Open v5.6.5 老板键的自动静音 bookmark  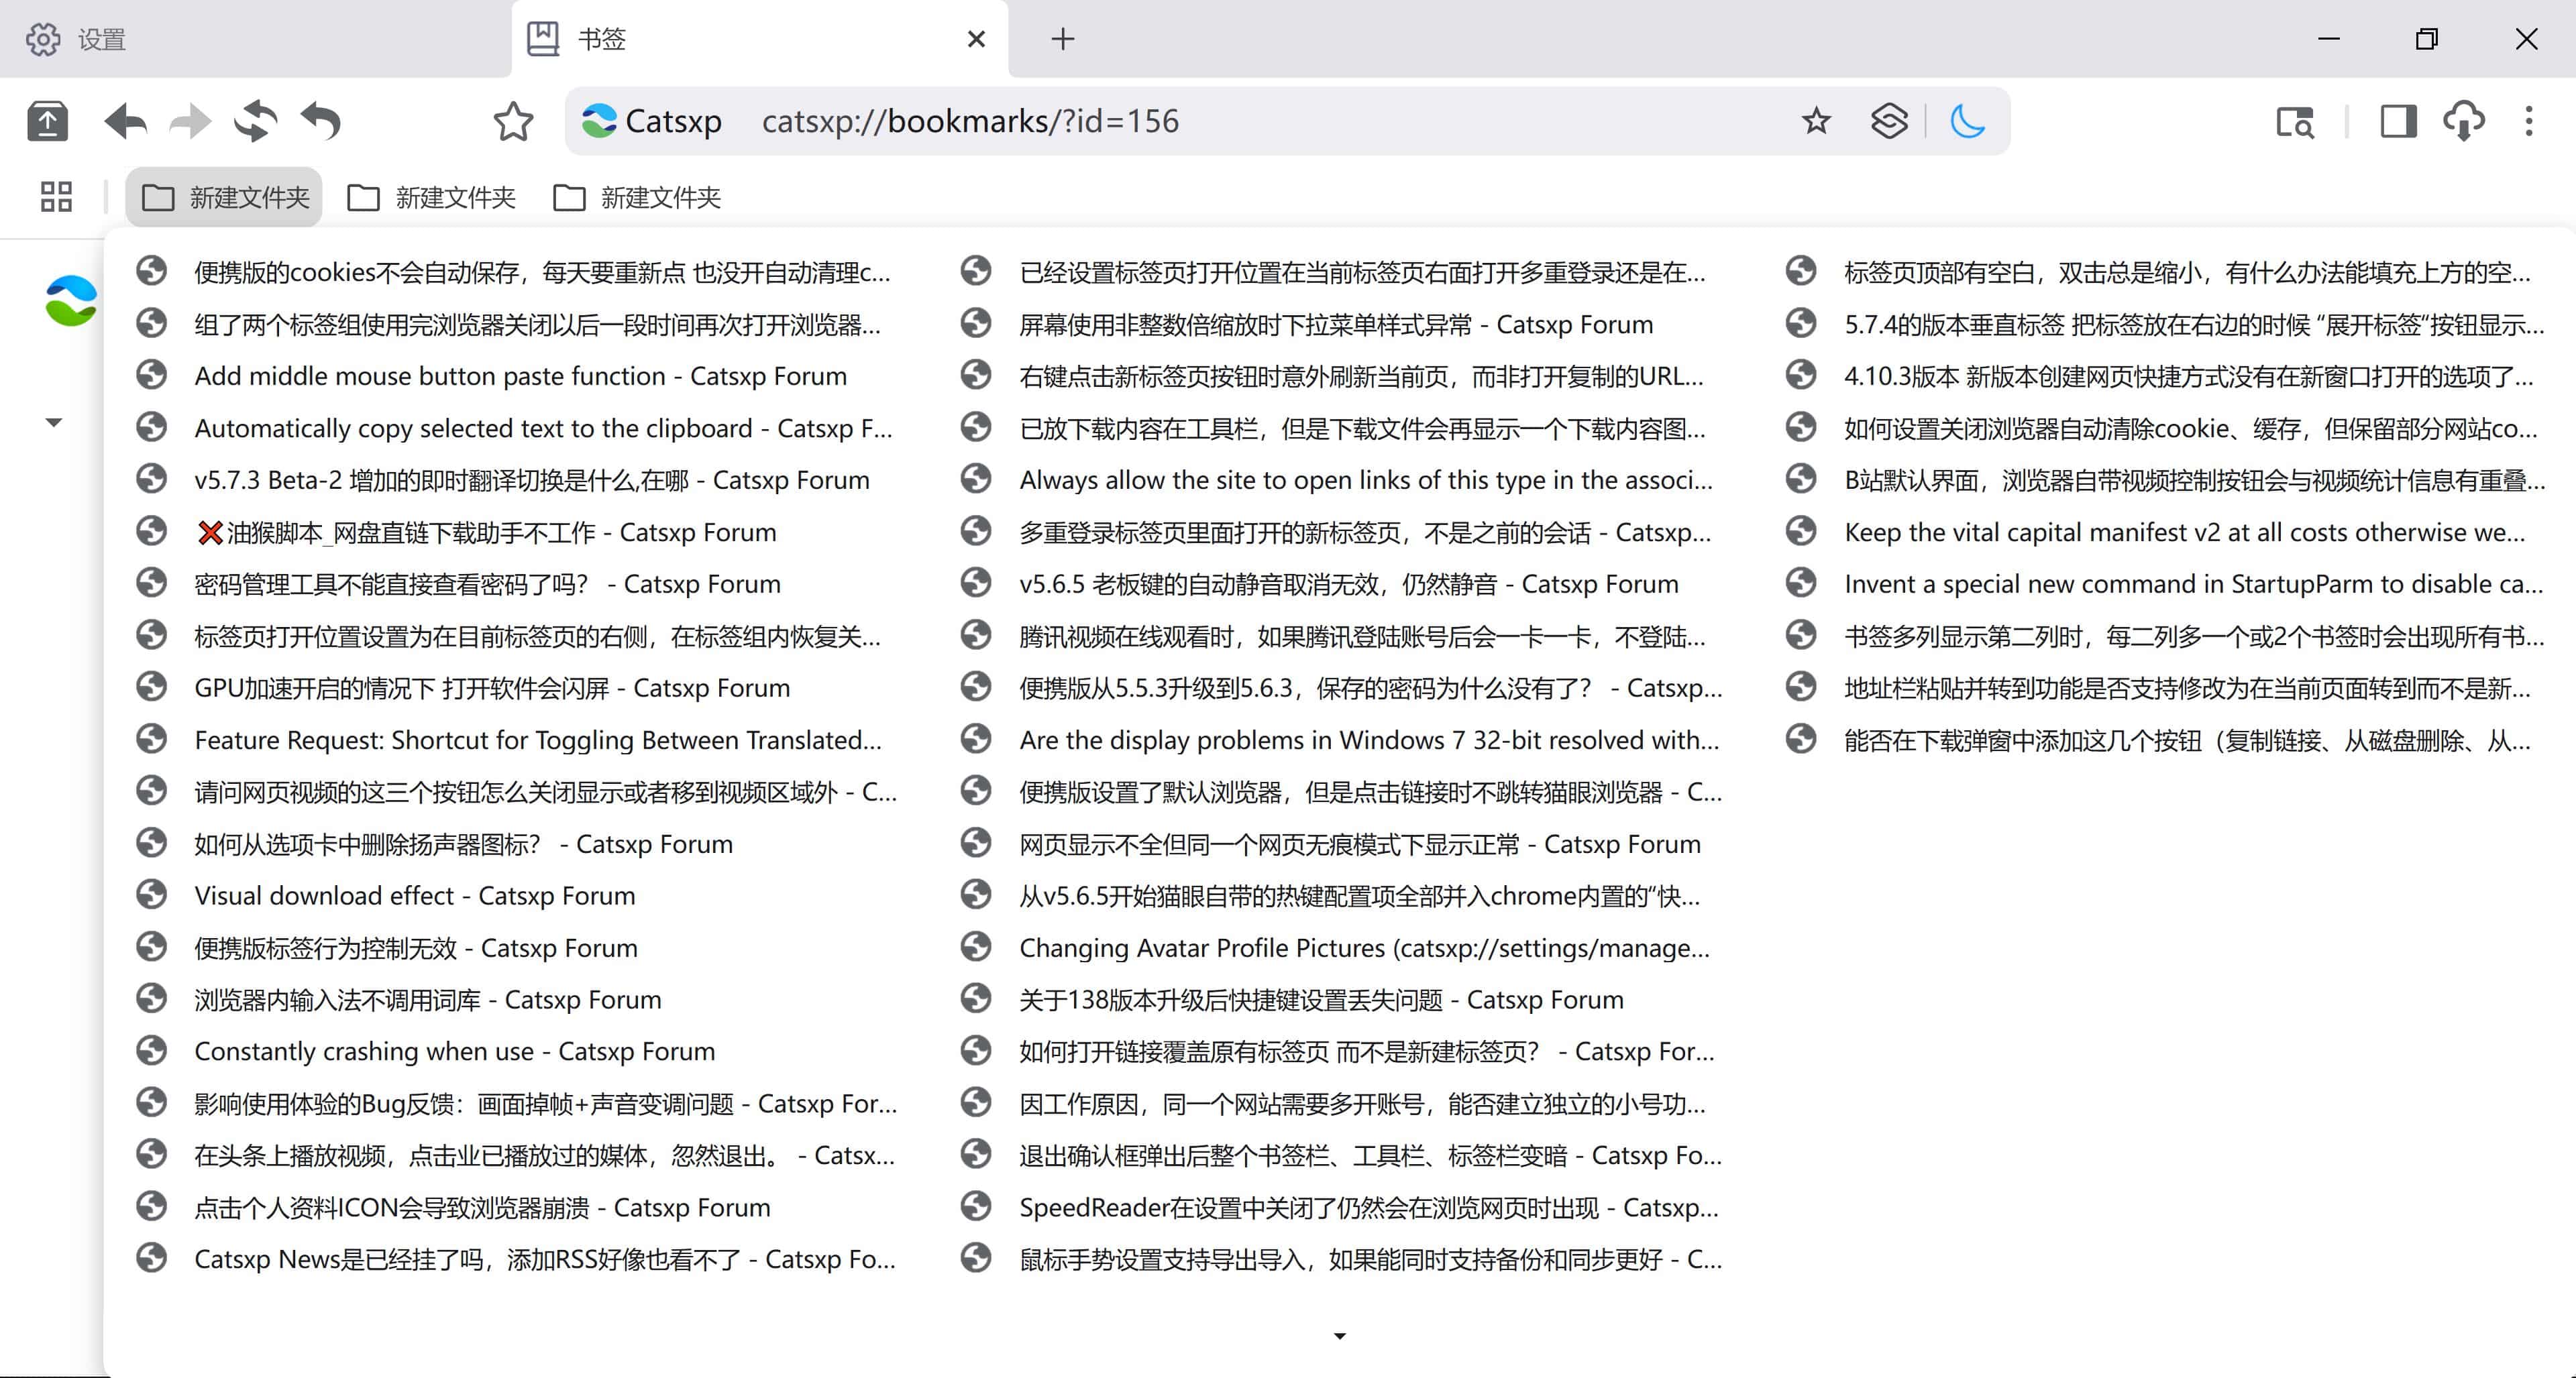(1340, 585)
